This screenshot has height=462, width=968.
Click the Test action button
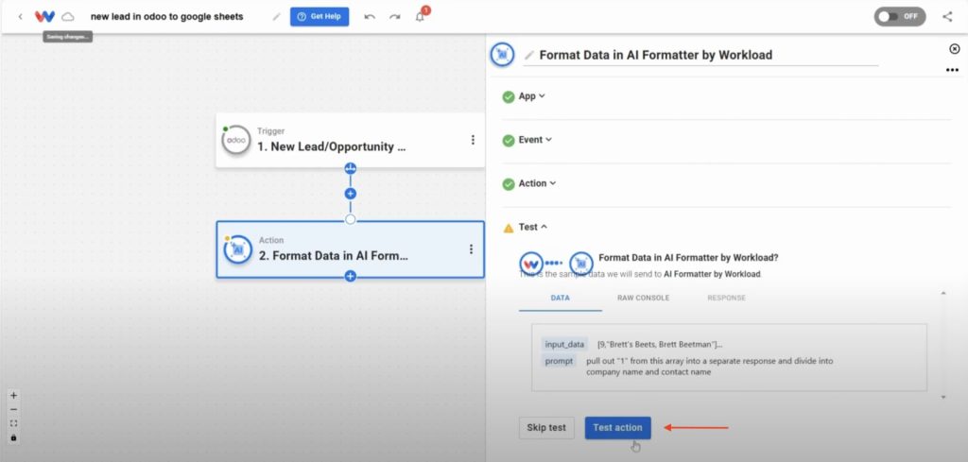(x=617, y=427)
